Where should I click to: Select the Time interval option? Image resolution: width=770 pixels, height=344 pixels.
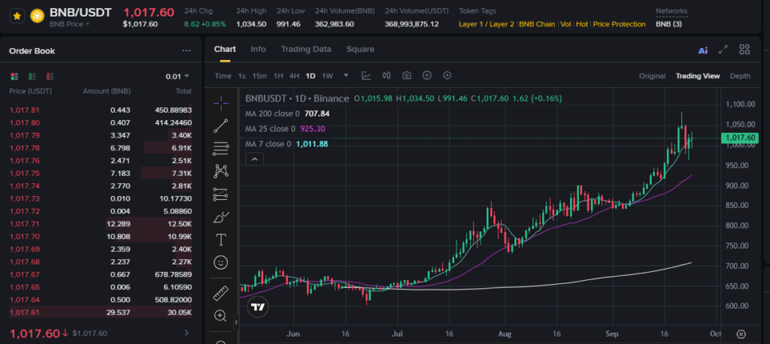[223, 76]
